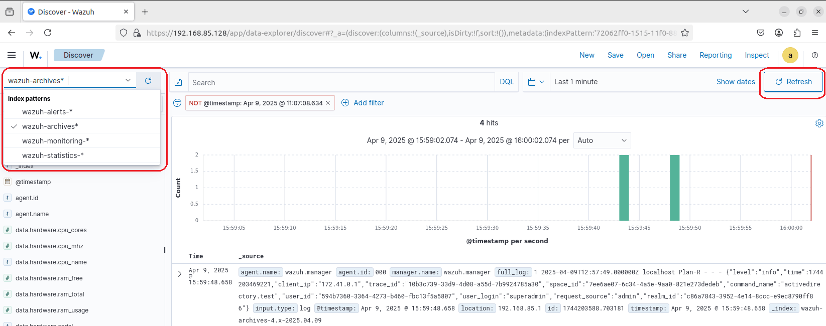Open the filter options icon
The image size is (826, 326).
point(177,103)
